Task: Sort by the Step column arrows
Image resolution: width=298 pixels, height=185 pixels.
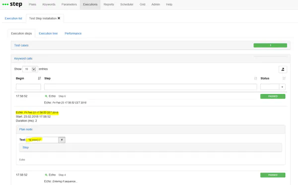Action: [x=255, y=78]
